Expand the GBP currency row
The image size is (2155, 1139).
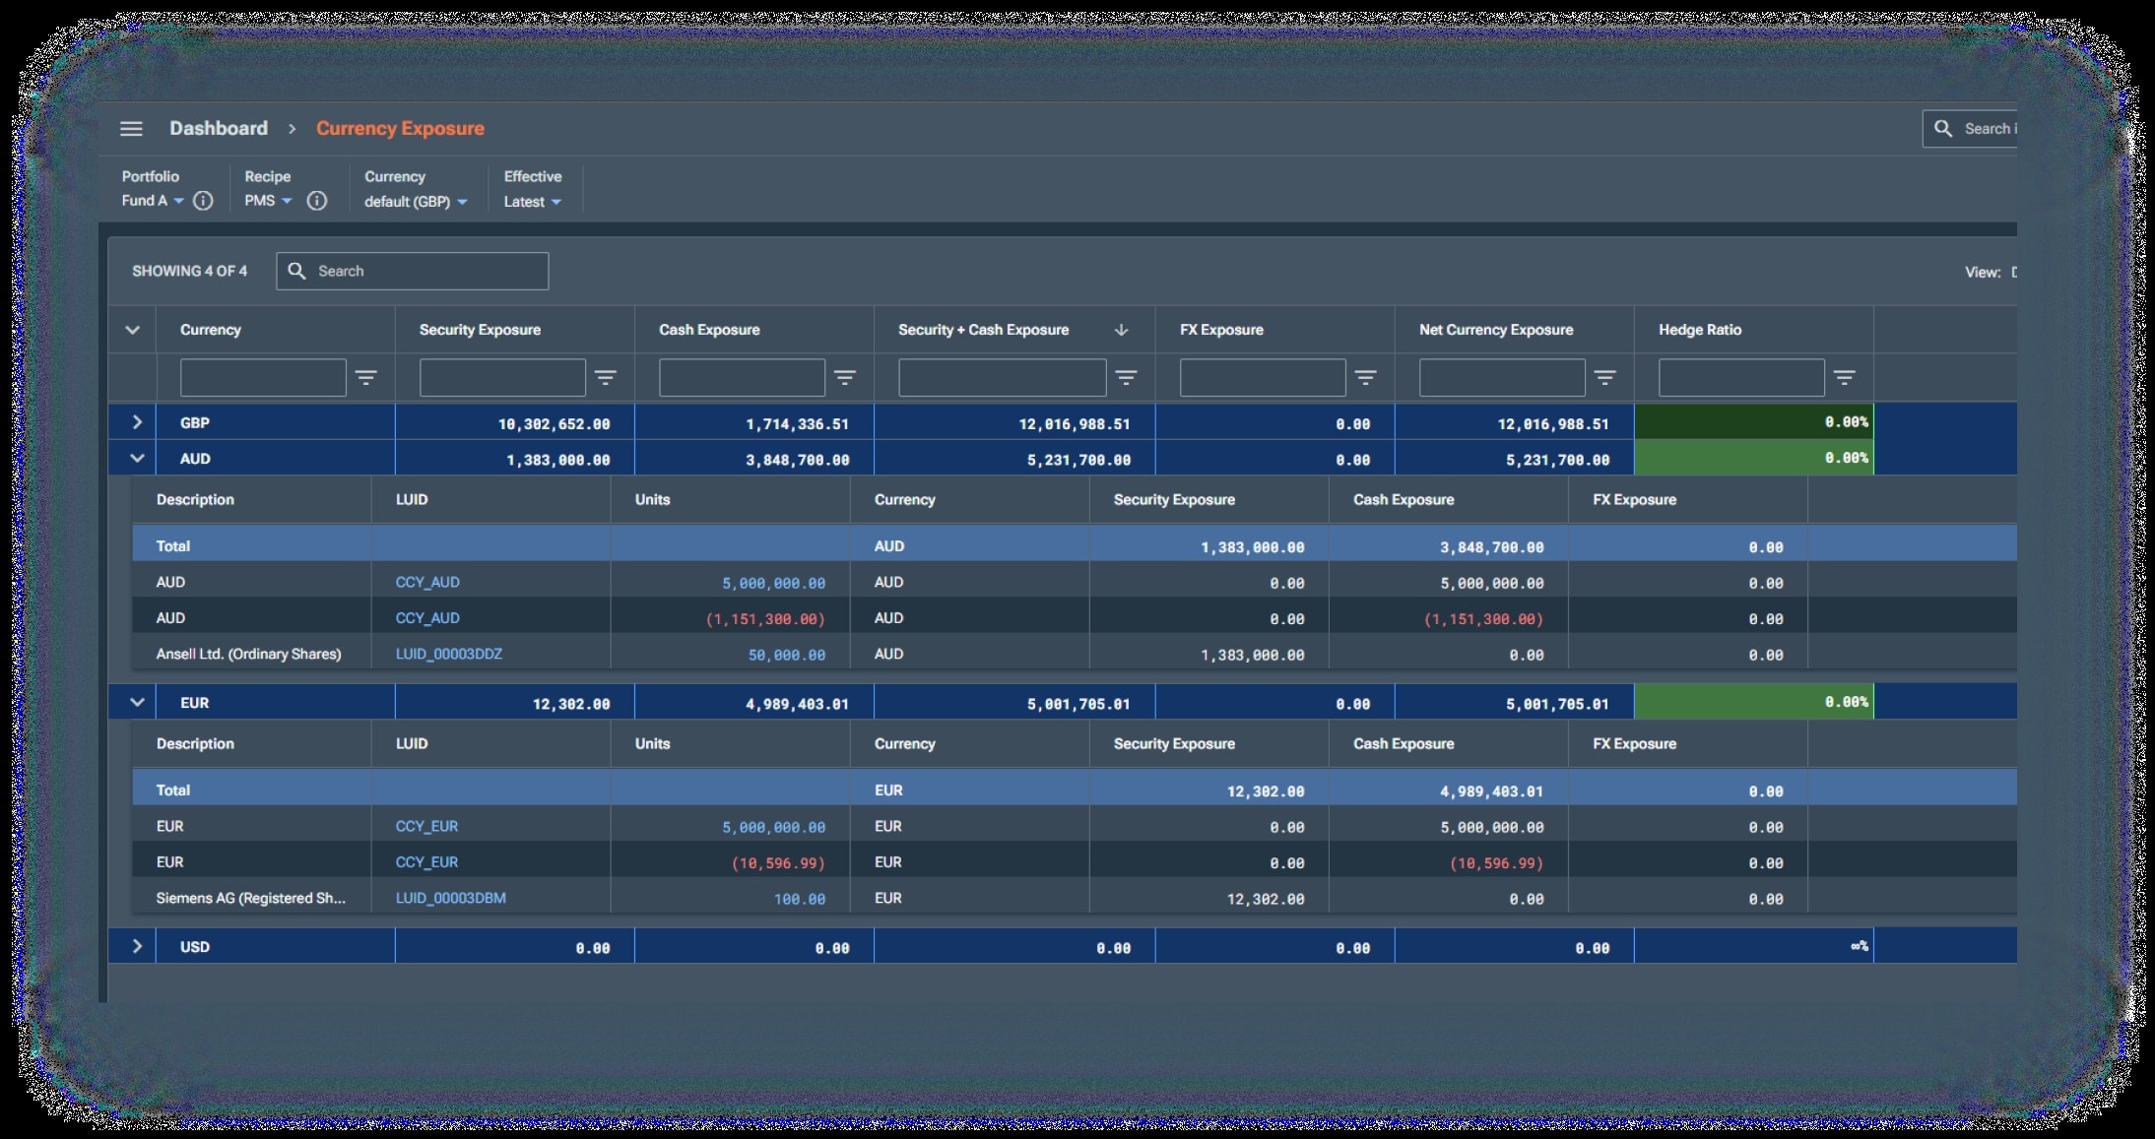137,422
